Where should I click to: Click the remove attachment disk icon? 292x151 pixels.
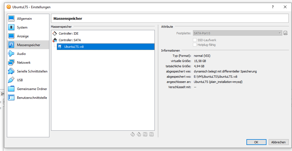151,134
